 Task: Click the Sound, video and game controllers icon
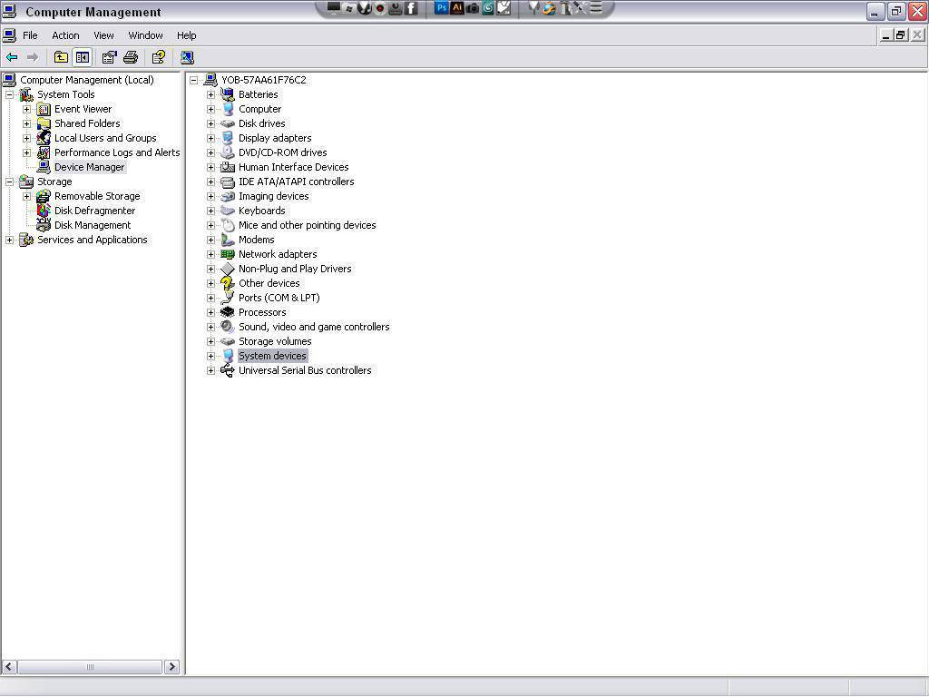click(228, 327)
